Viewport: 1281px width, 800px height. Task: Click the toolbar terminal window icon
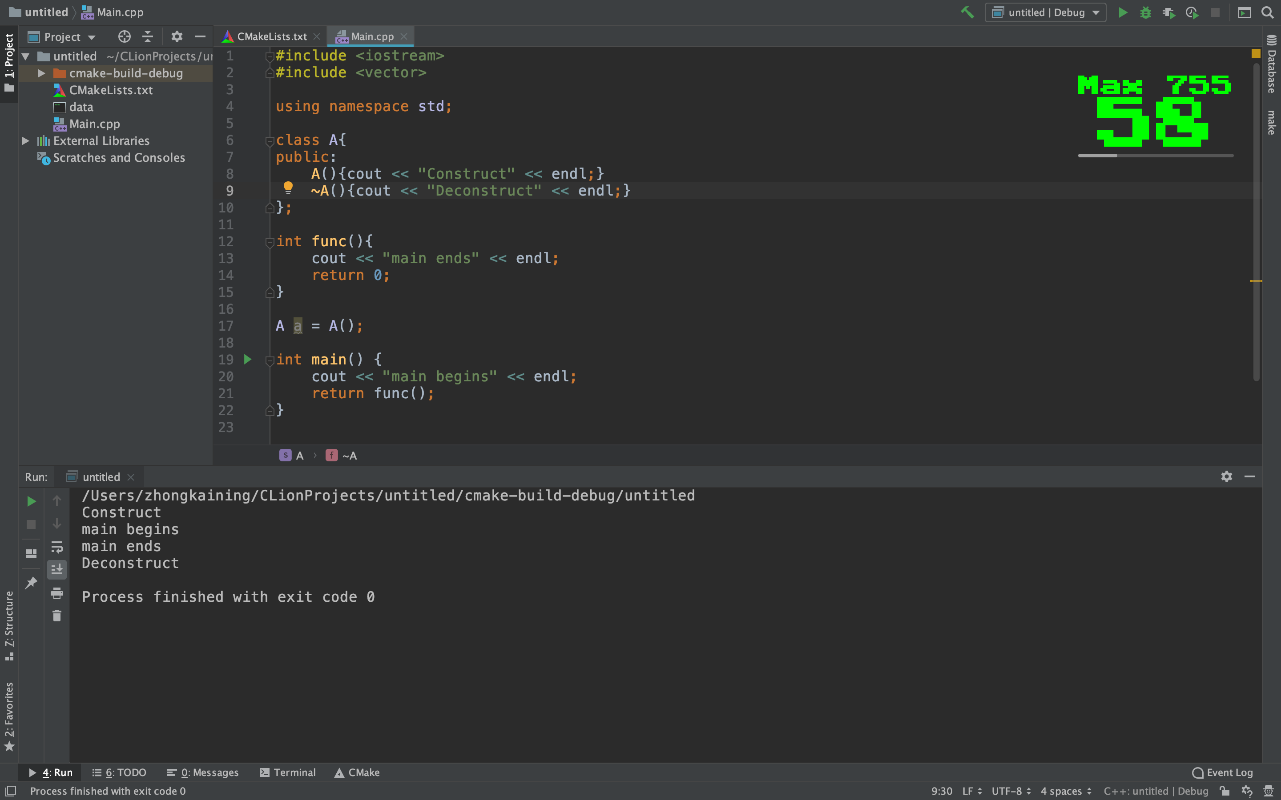tap(1245, 12)
